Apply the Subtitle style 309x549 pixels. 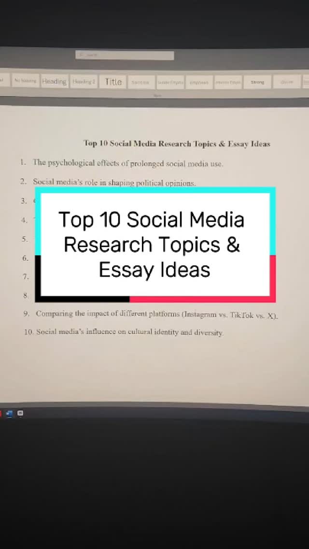tap(140, 82)
